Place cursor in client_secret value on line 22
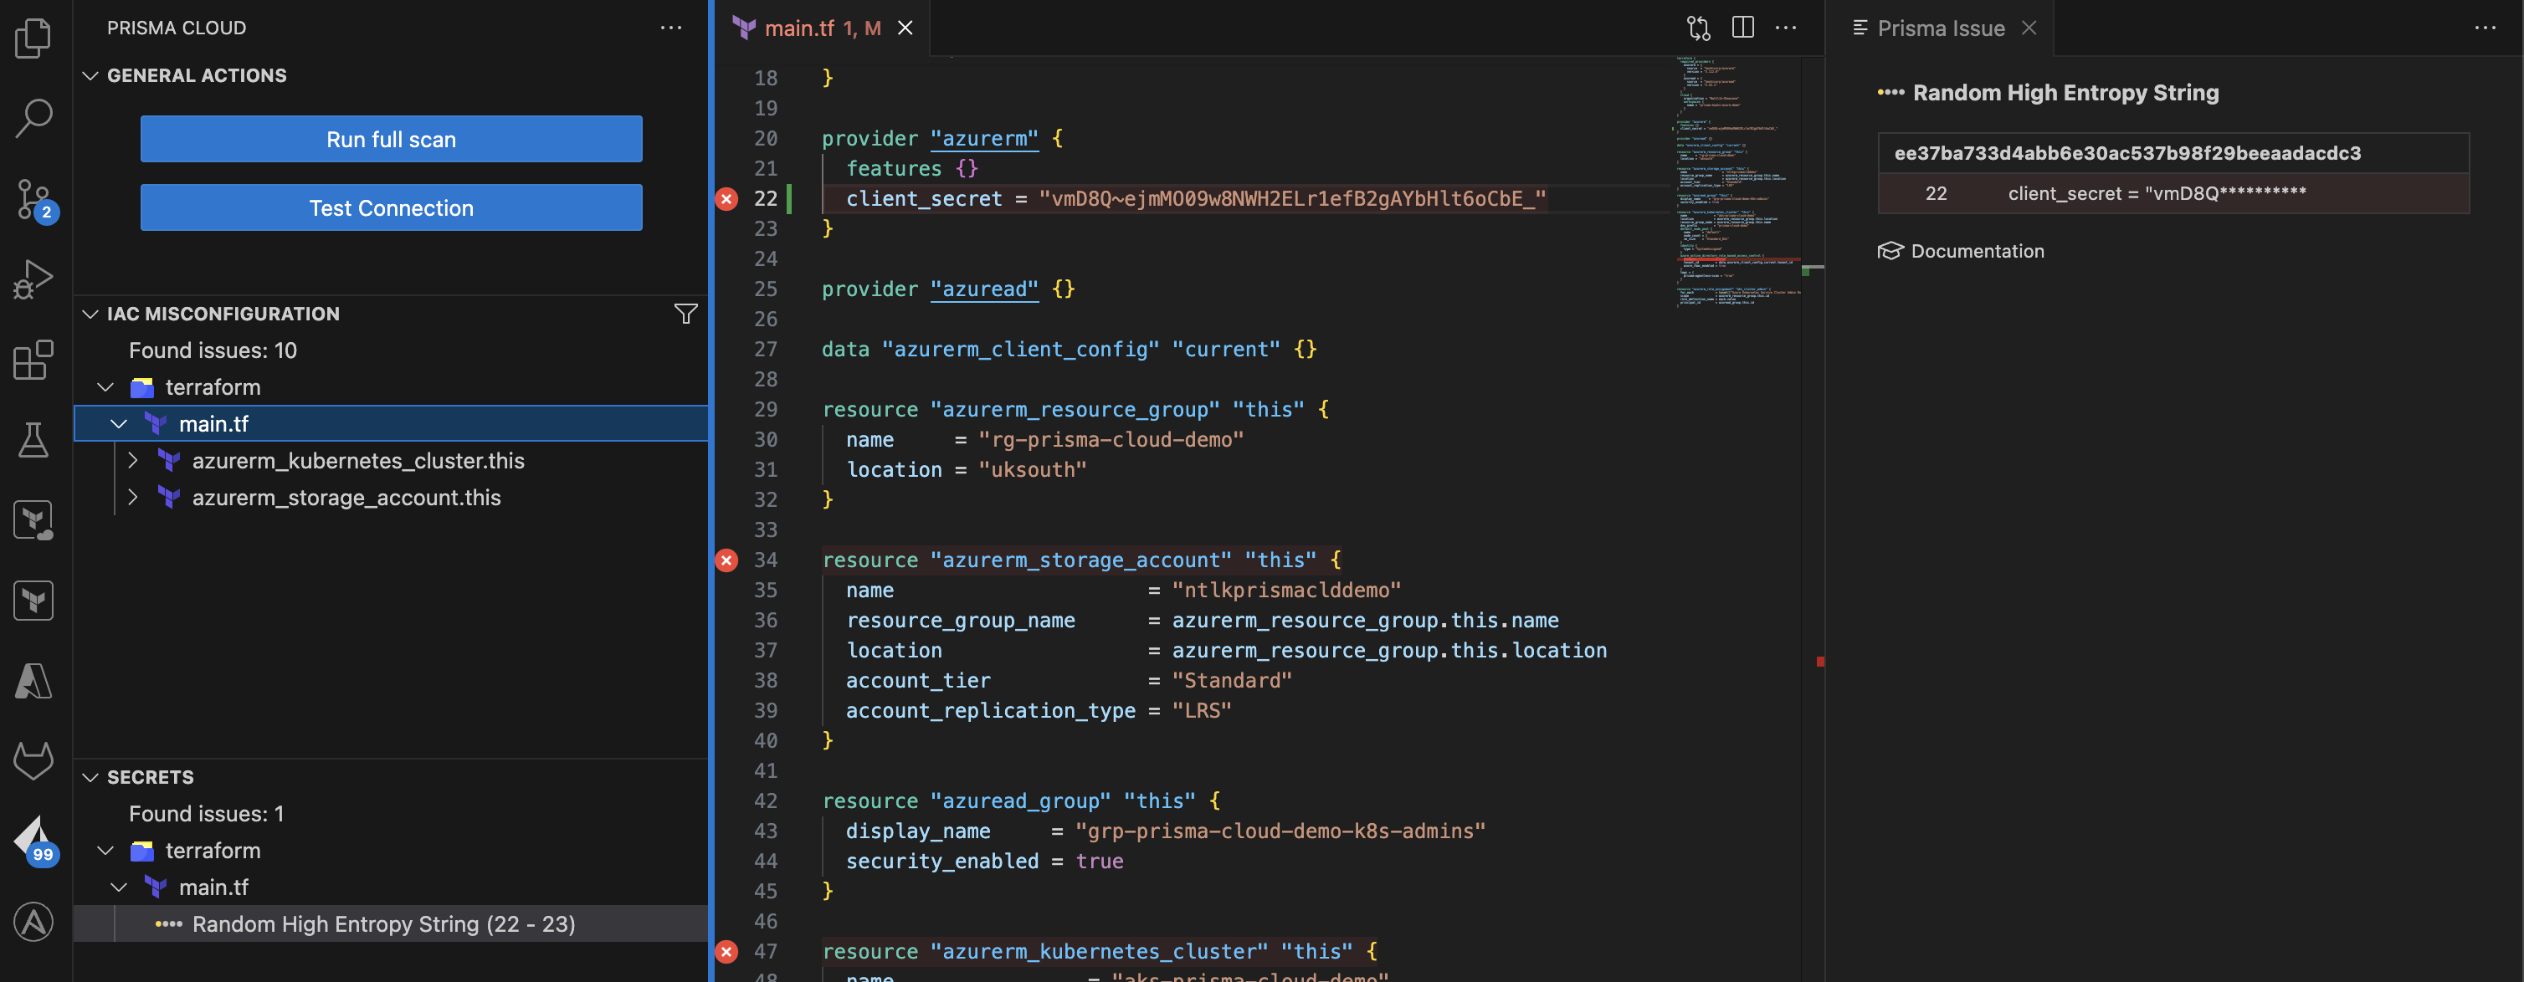 click(1291, 199)
